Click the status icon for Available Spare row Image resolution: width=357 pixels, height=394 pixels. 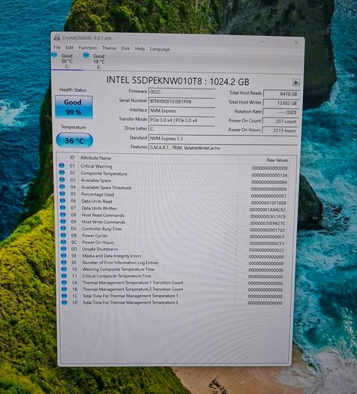pos(62,179)
